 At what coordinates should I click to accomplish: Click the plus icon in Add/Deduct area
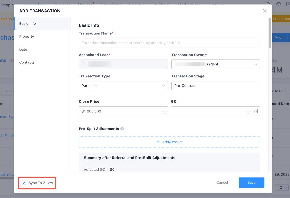(x=158, y=142)
